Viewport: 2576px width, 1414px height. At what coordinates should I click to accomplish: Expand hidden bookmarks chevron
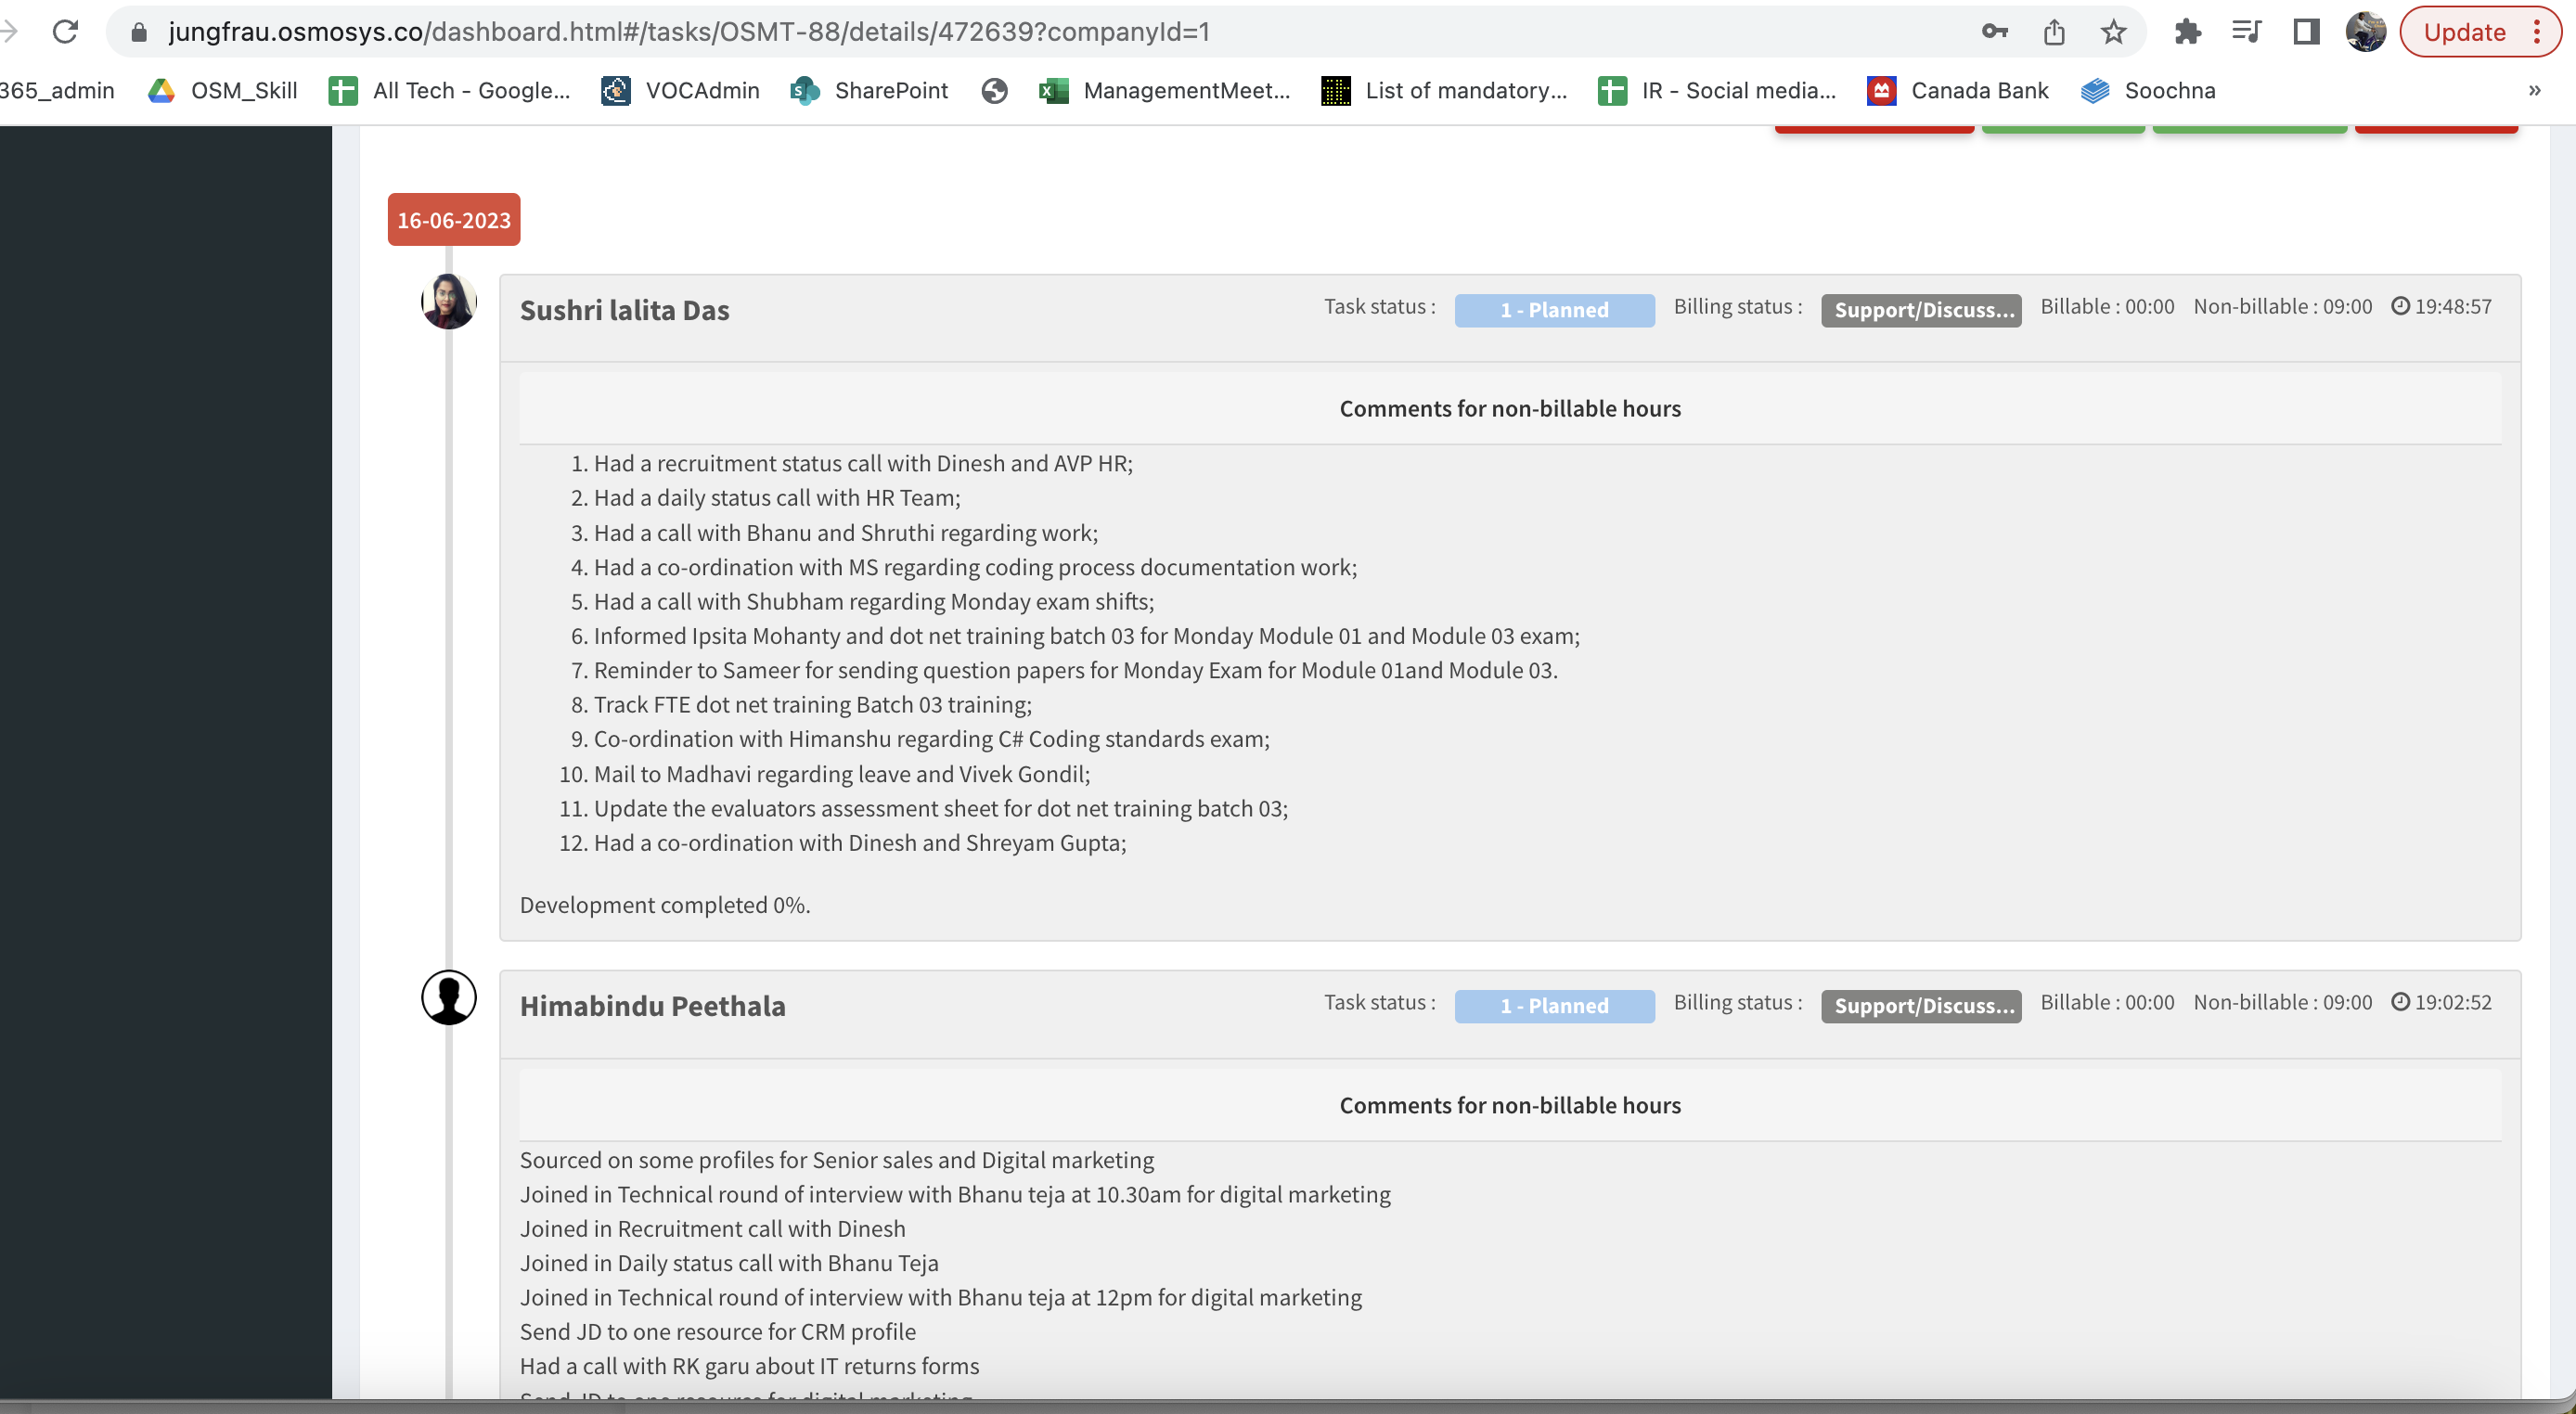coord(2534,90)
